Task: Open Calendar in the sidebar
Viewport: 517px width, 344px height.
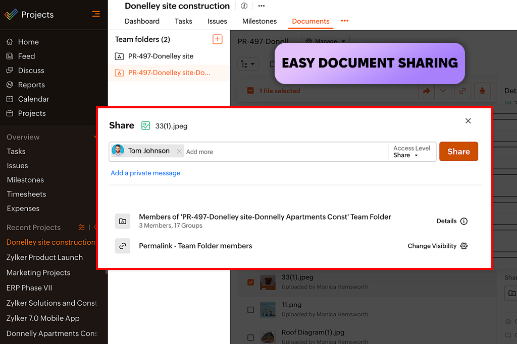Action: pyautogui.click(x=34, y=99)
